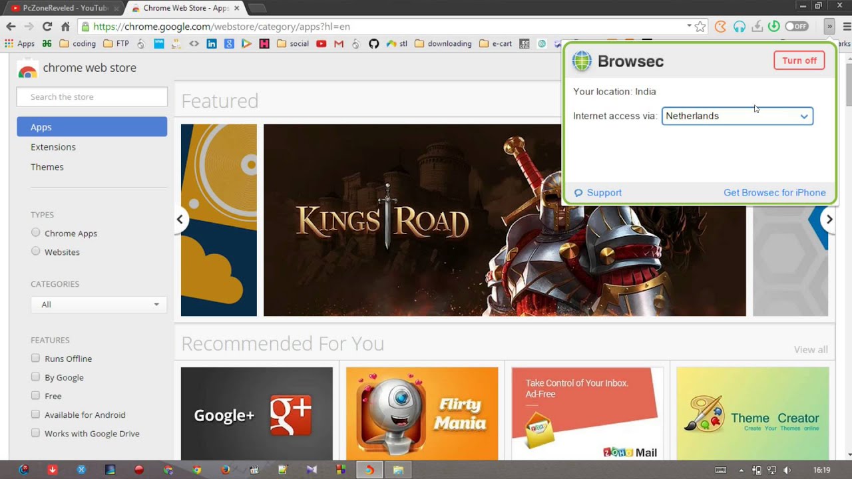
Task: Open a new tab button
Action: (x=256, y=8)
